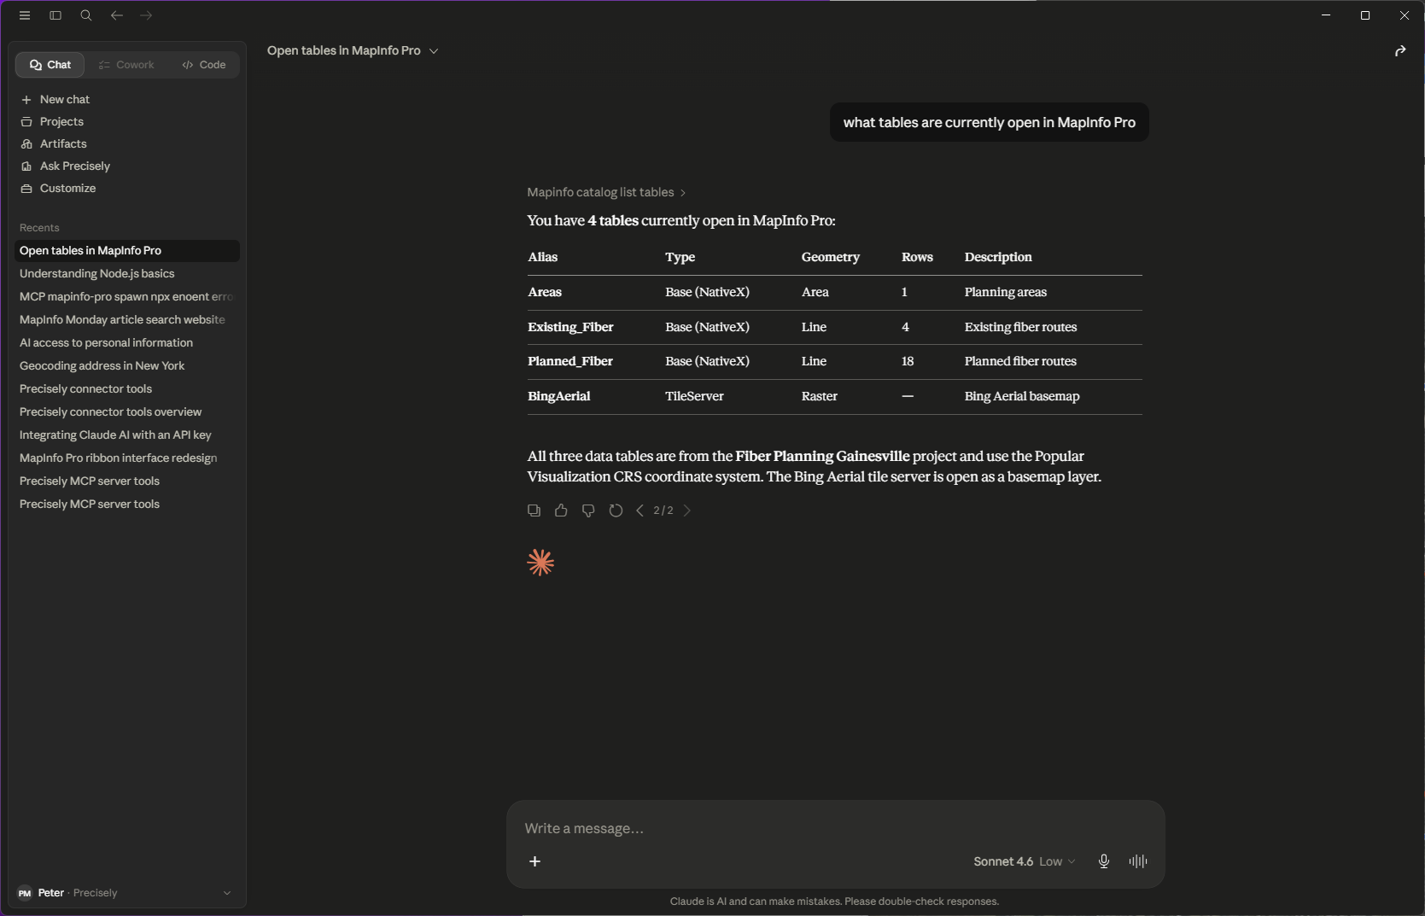Open MCP mapinfo-pro spawn npx chat

[127, 297]
